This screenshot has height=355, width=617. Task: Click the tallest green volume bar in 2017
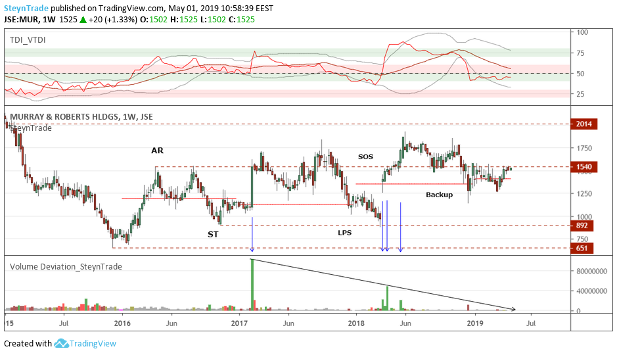(x=252, y=285)
